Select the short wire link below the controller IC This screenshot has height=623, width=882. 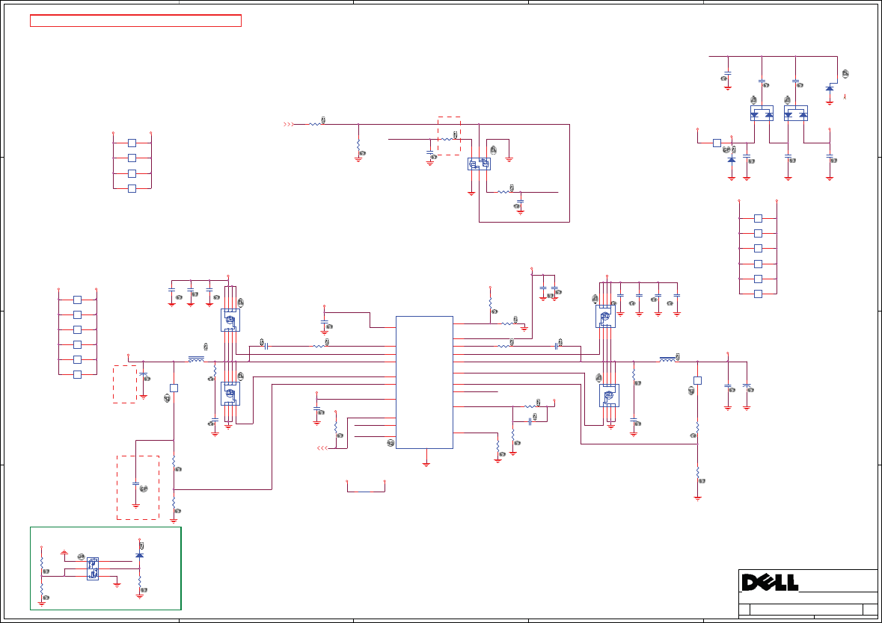tap(366, 486)
